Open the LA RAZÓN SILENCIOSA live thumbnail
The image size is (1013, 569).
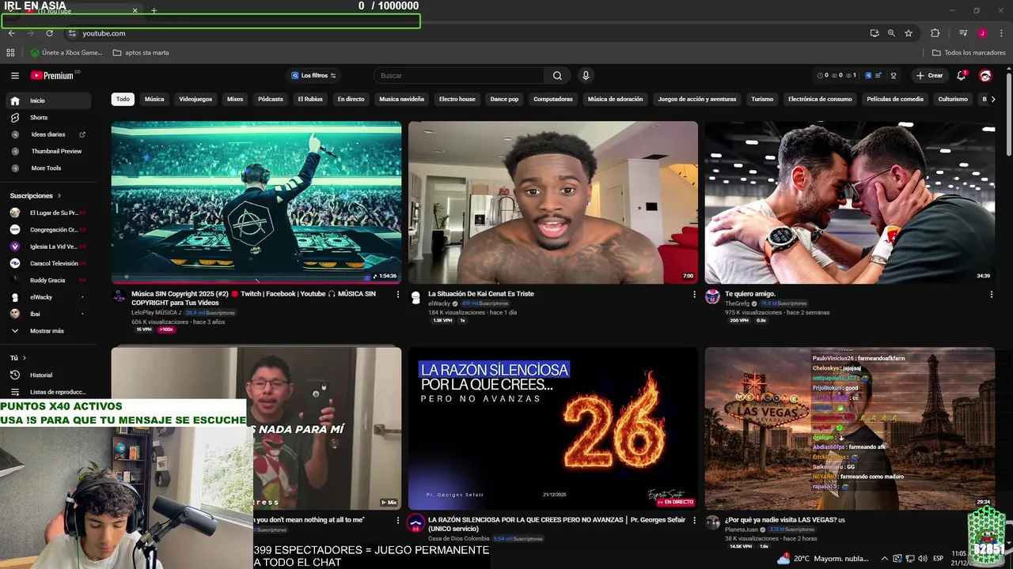click(553, 428)
